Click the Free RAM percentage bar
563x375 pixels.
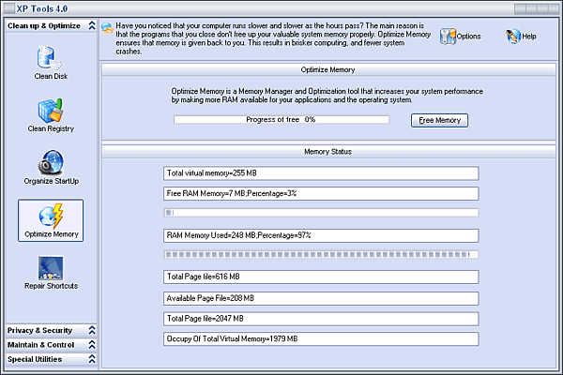321,213
